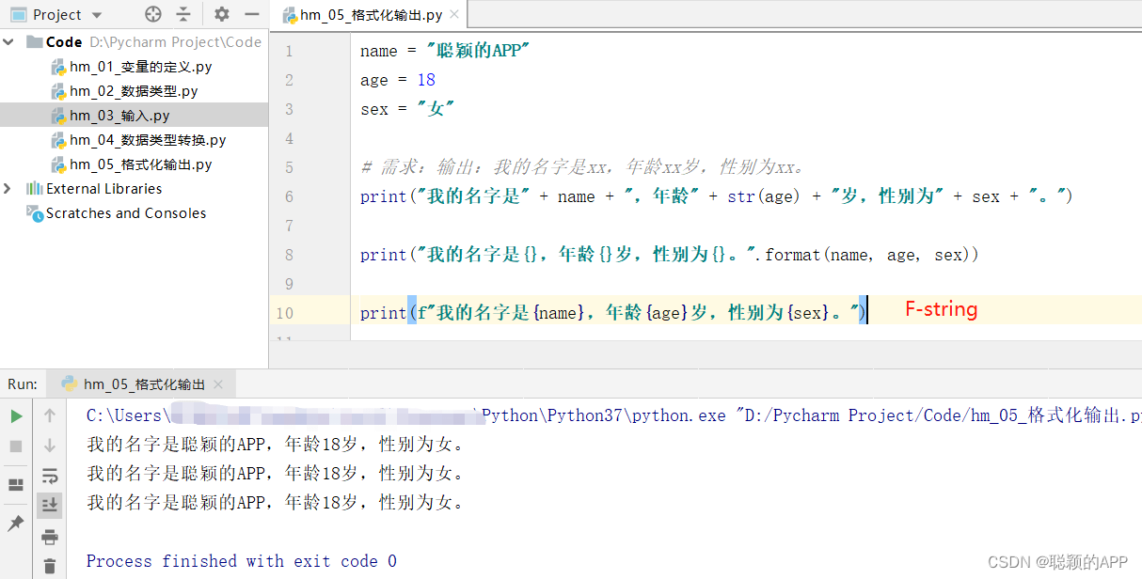Collapse the Code root folder
This screenshot has width=1142, height=579.
pos(9,41)
